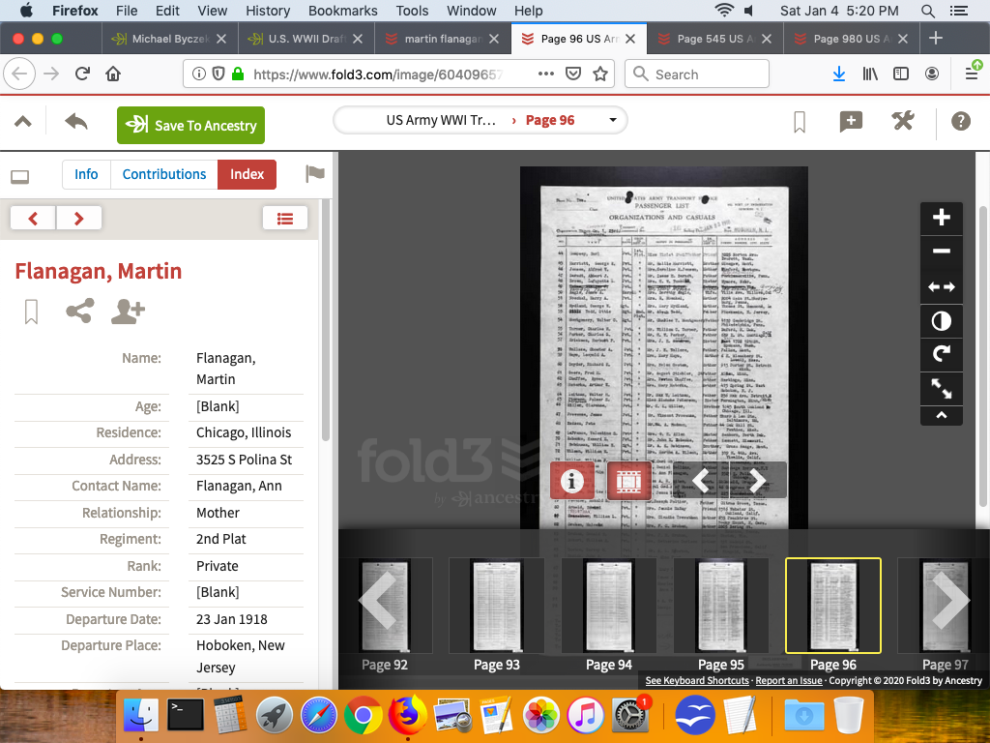Toggle image contrast adjustment
Viewport: 990px width, 743px height.
point(941,320)
